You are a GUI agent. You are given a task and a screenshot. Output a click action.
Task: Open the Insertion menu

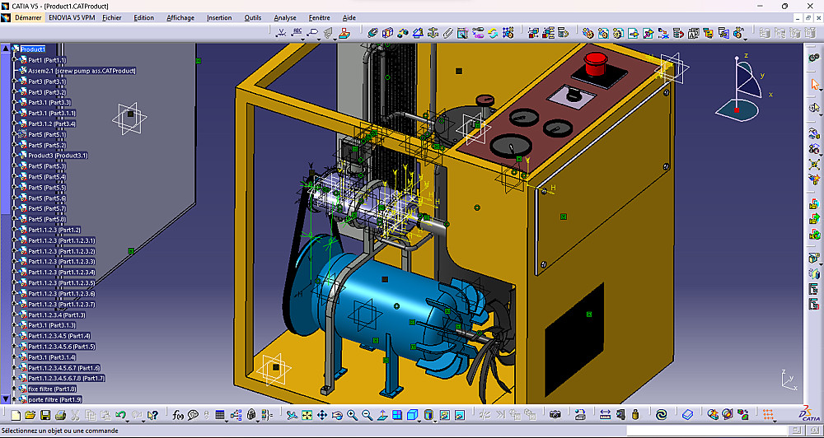(x=218, y=17)
